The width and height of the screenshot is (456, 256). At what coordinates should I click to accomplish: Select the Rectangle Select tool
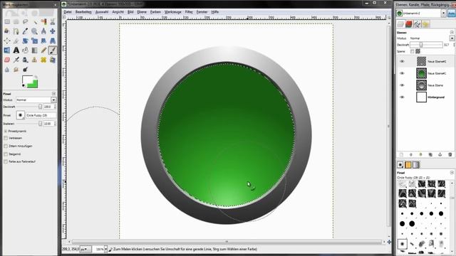pyautogui.click(x=7, y=21)
